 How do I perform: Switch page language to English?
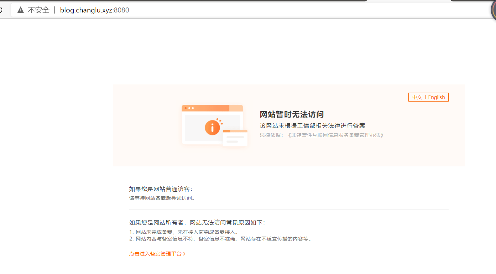437,97
